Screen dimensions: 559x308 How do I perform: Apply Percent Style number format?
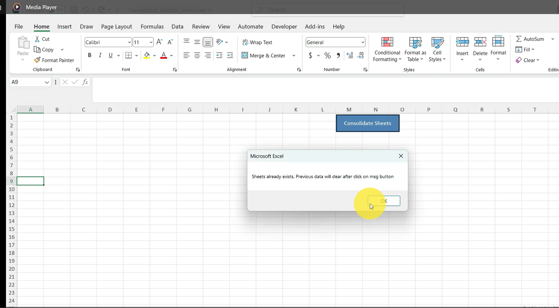point(327,55)
